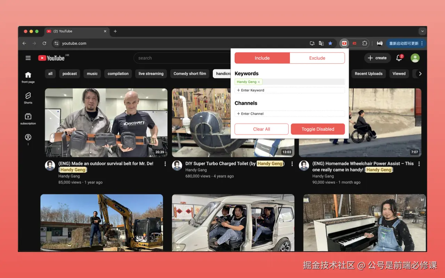Click the Chrome profile avatar
The image size is (445, 278).
click(x=380, y=43)
